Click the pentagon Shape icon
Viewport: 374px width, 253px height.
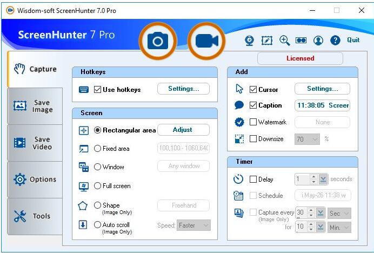[x=83, y=206]
